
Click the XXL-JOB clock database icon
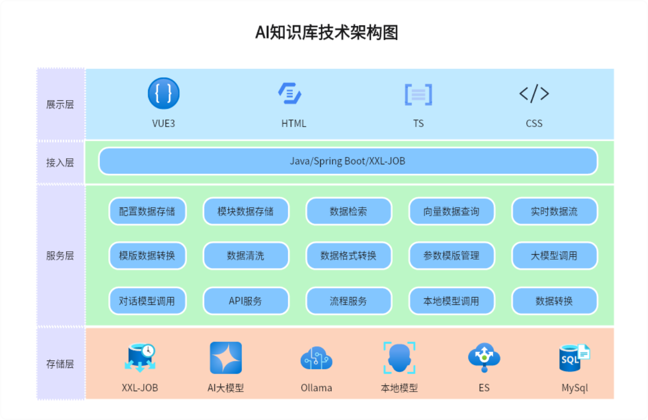tap(140, 358)
